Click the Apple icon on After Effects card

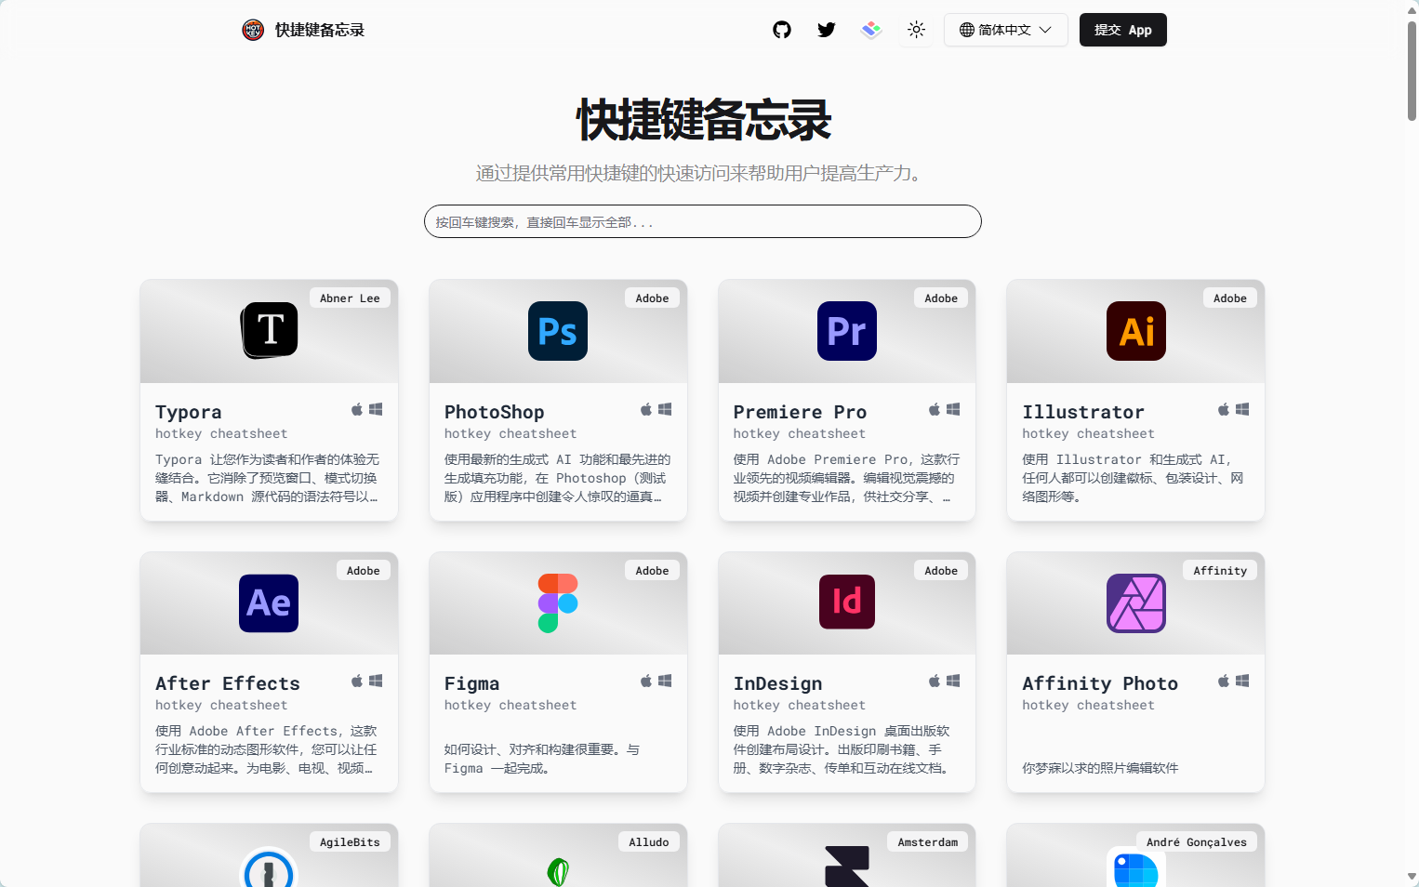click(x=357, y=681)
